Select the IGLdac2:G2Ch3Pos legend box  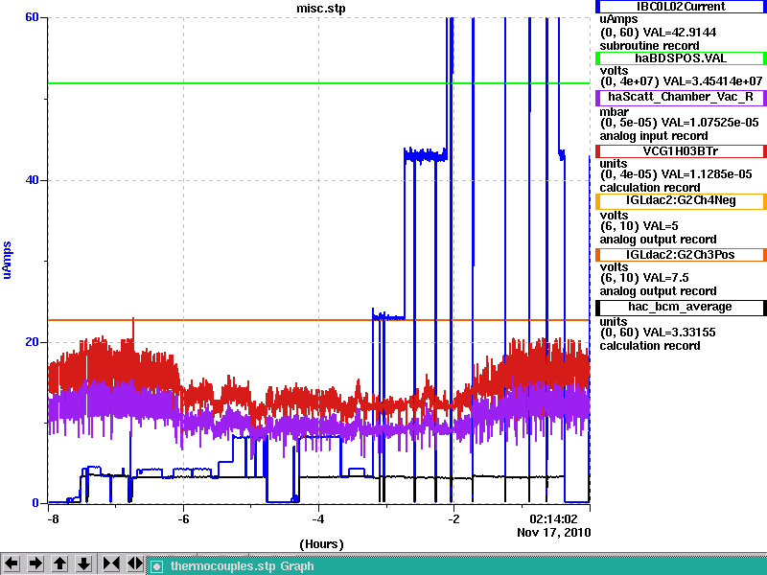click(681, 255)
